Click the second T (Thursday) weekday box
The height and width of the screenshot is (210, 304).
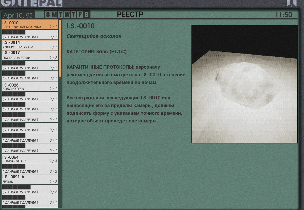[x=73, y=15]
